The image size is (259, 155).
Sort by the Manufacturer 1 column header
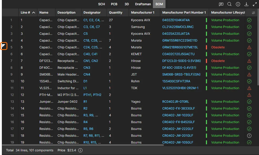coord(143,13)
